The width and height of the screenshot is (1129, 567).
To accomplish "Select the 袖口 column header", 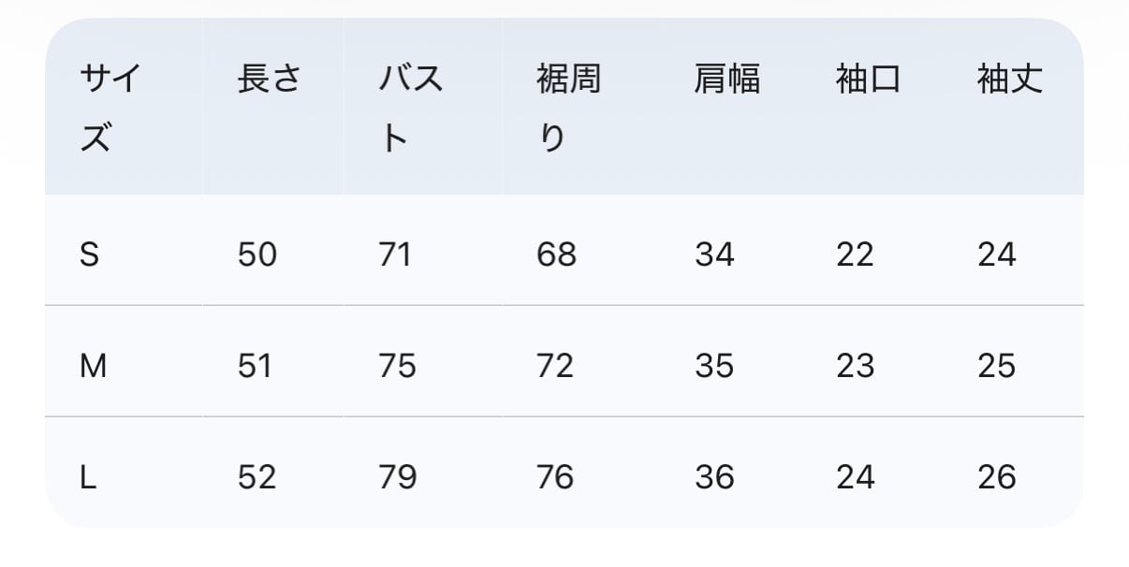I will click(868, 79).
